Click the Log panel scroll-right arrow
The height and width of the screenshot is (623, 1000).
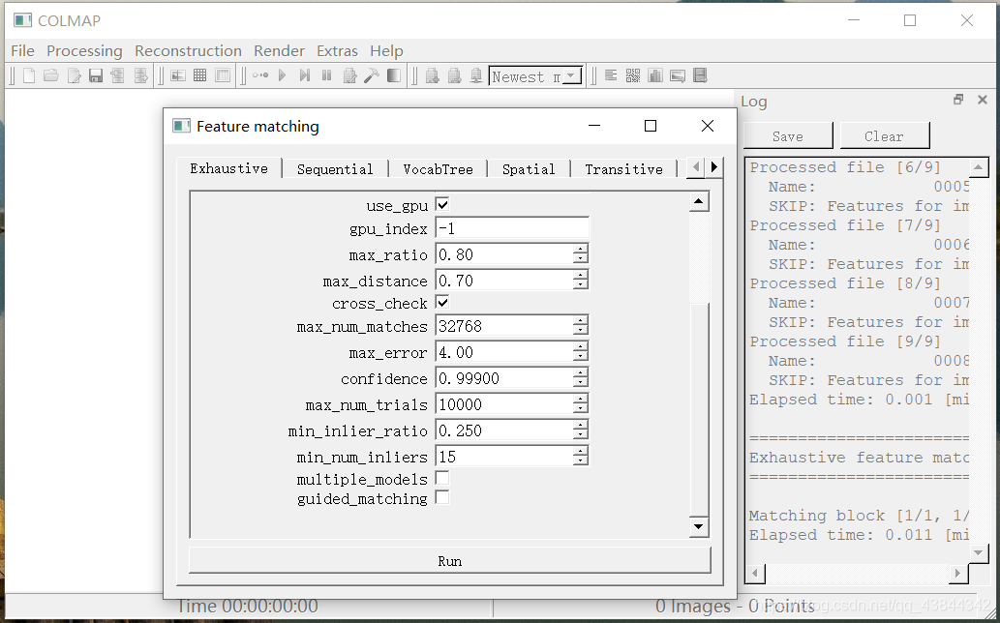pos(958,574)
